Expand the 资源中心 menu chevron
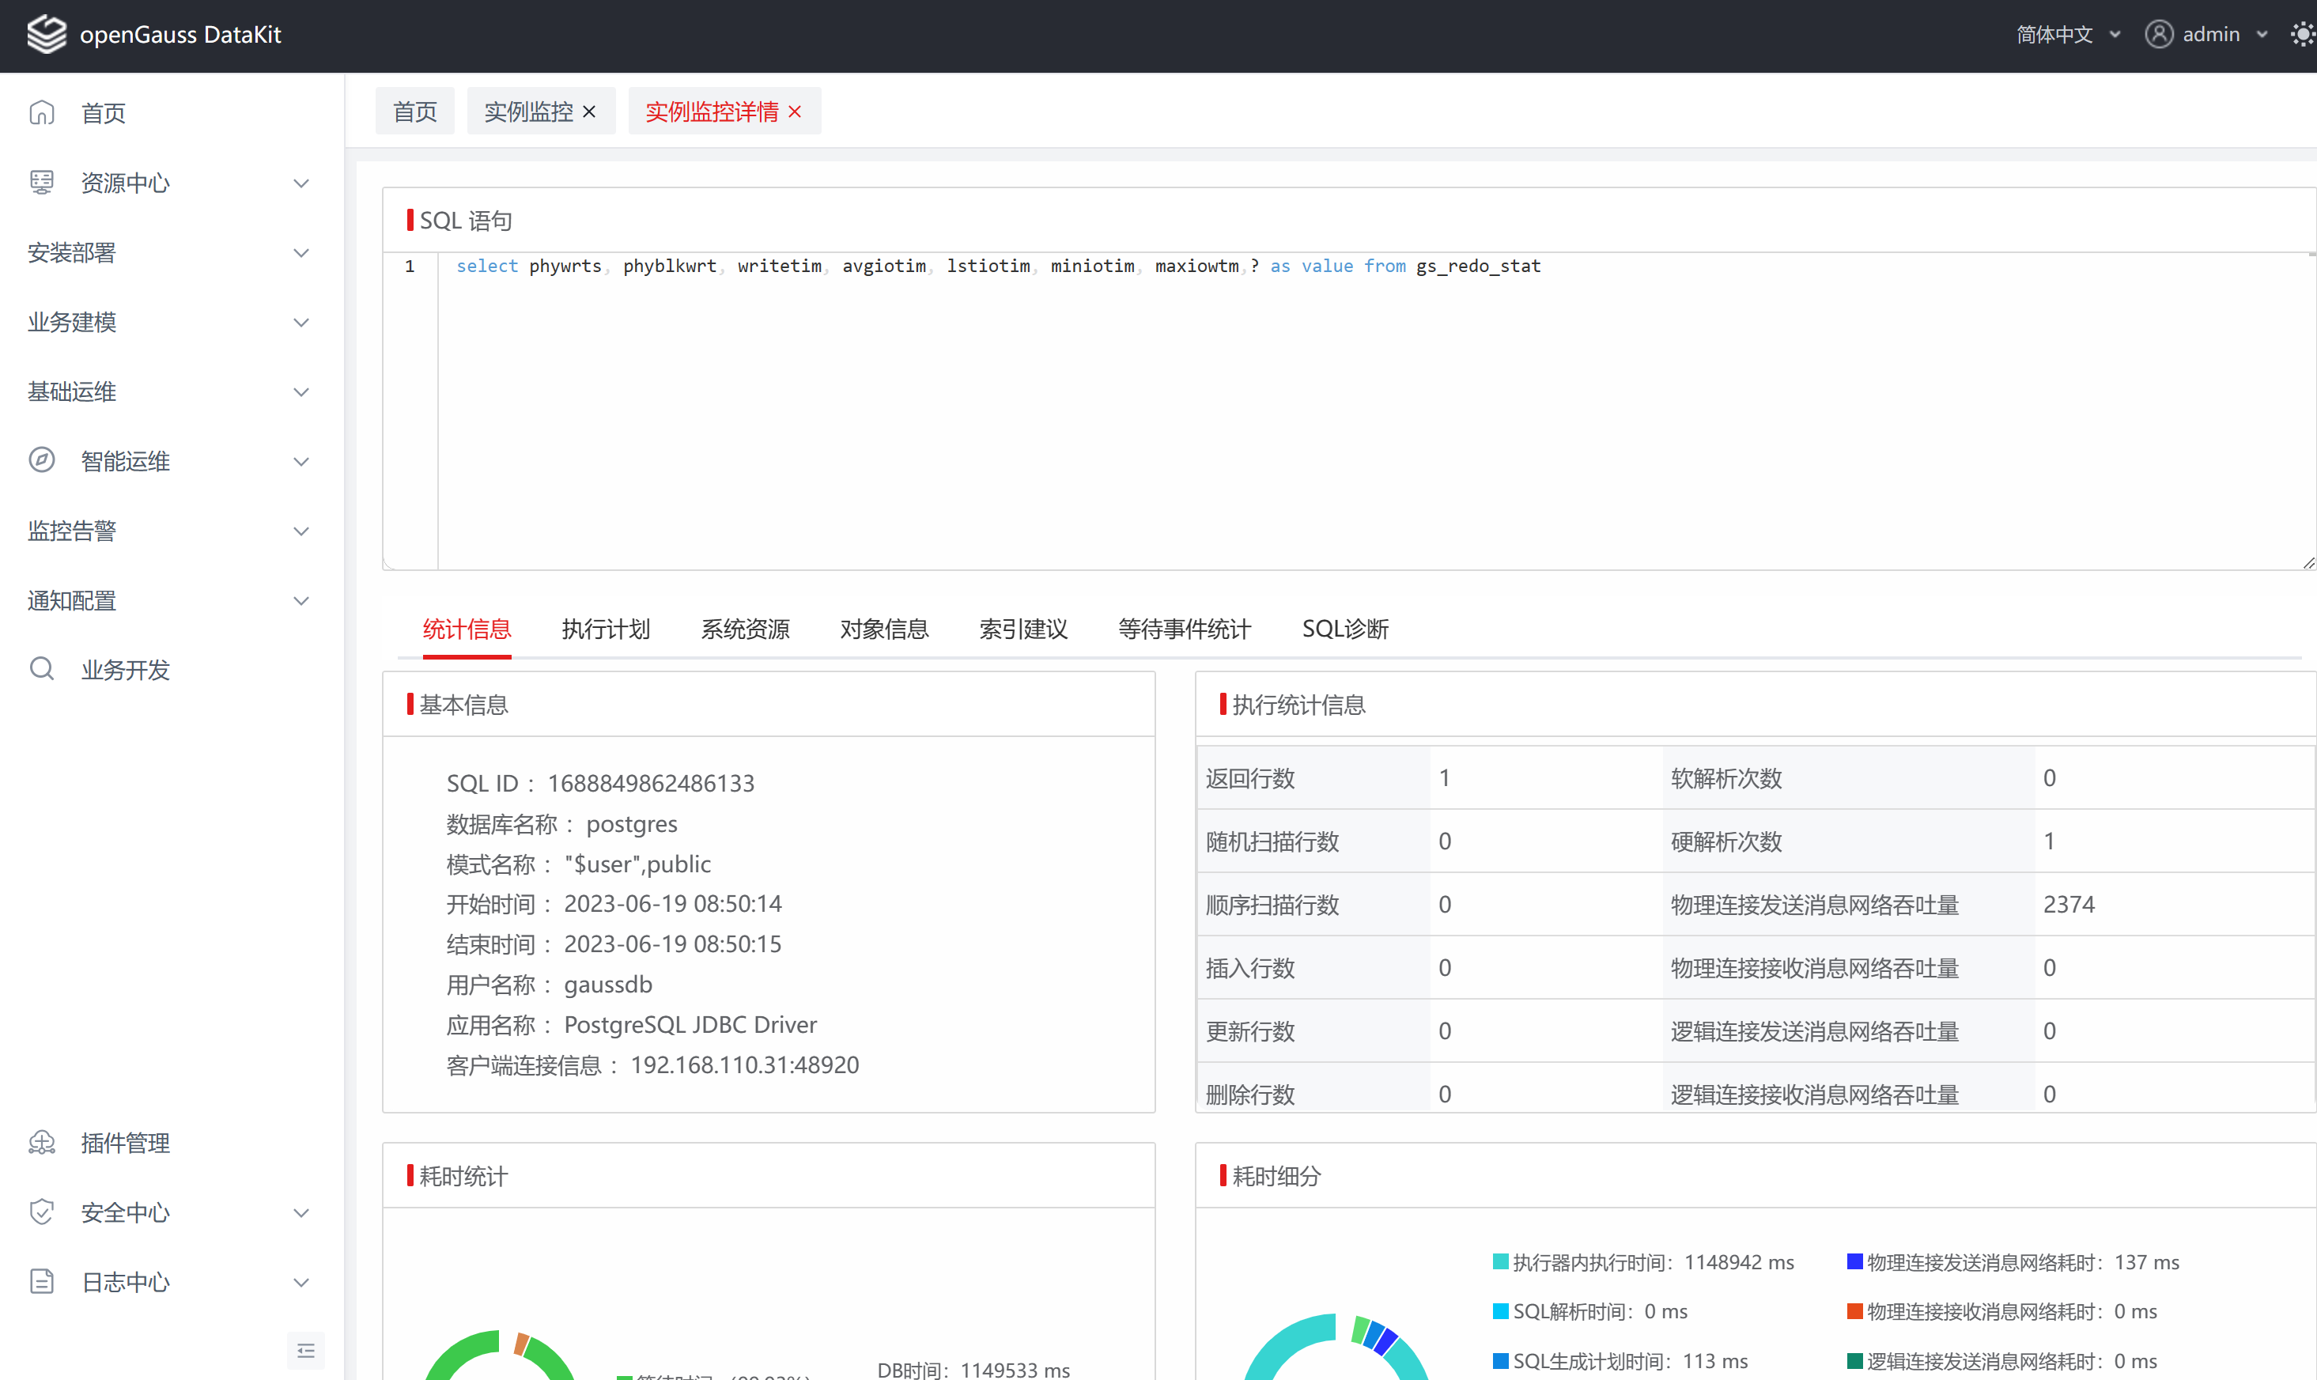This screenshot has height=1380, width=2317. coord(301,183)
